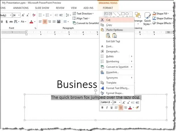
Task: Open character spacing AV dropdown
Action: (17, 21)
